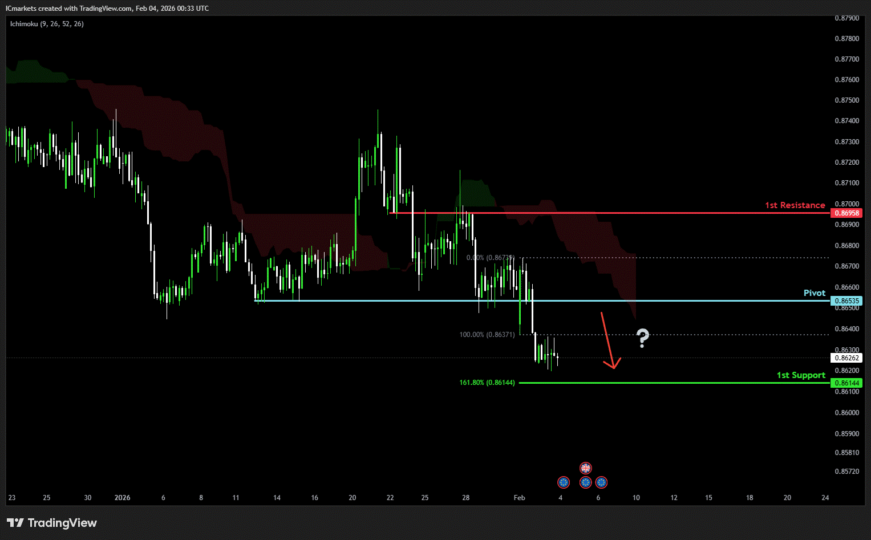Click the red downward arrow drawing
This screenshot has height=540, width=871.
pyautogui.click(x=608, y=341)
